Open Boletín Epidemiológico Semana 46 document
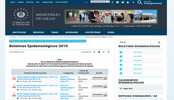 37,95
